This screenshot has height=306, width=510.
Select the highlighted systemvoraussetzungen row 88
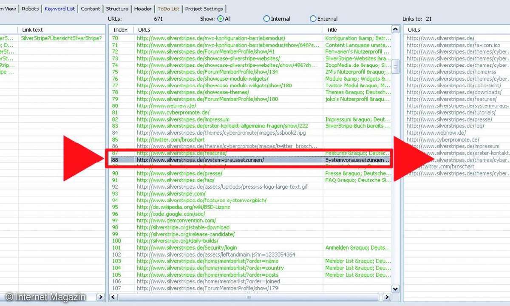(x=250, y=160)
